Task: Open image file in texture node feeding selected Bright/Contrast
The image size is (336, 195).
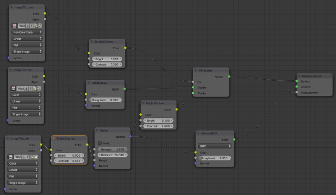Action: (32, 157)
